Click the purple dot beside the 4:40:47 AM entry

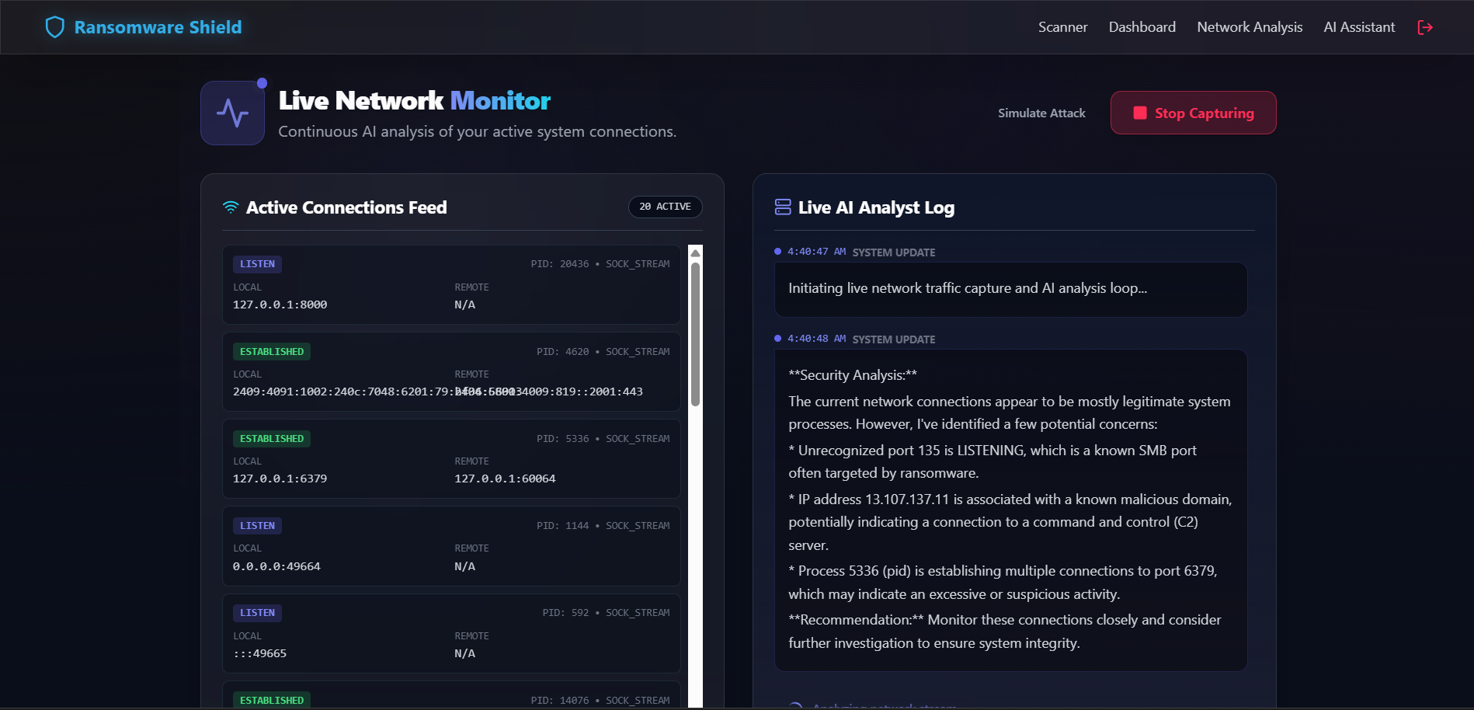(x=778, y=251)
